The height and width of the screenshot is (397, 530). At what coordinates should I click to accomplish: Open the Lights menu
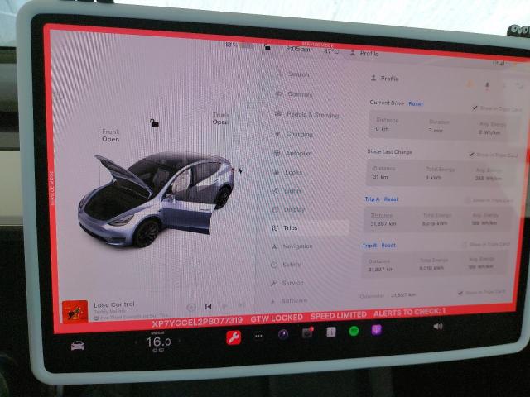click(287, 191)
